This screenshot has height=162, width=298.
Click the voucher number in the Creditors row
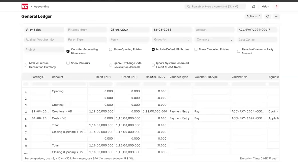pos(248,111)
